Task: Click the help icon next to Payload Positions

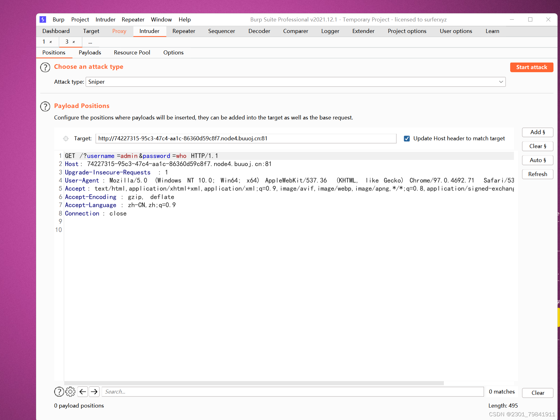Action: 45,106
